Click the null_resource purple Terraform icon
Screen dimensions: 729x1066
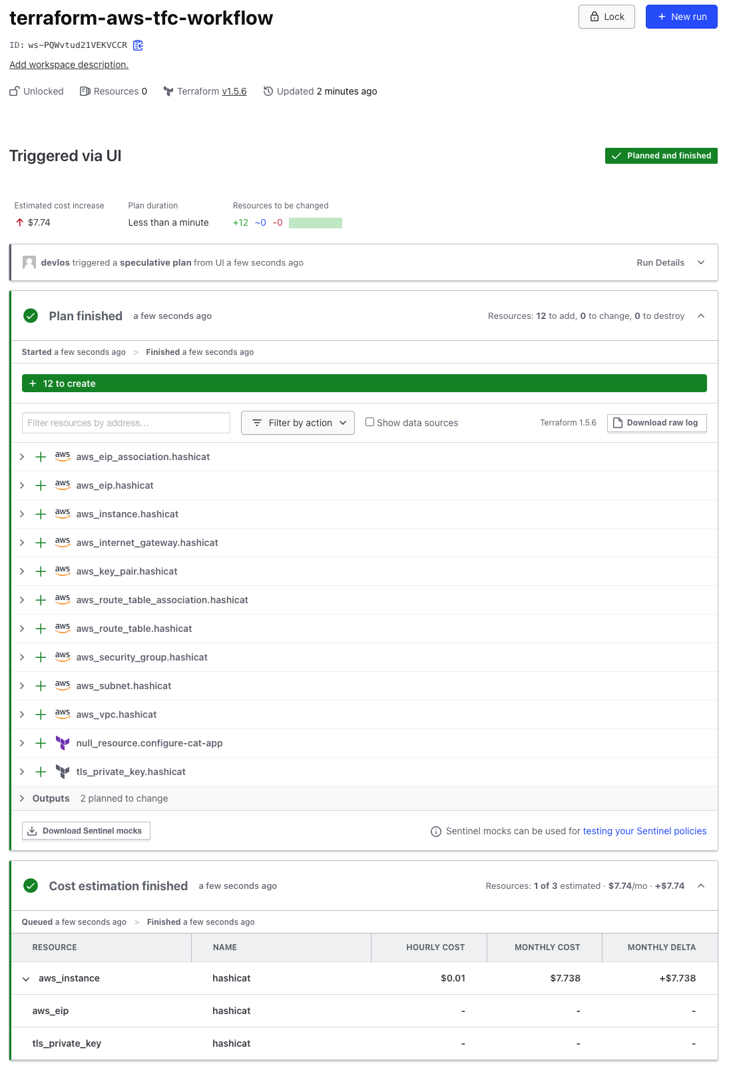[x=63, y=743]
